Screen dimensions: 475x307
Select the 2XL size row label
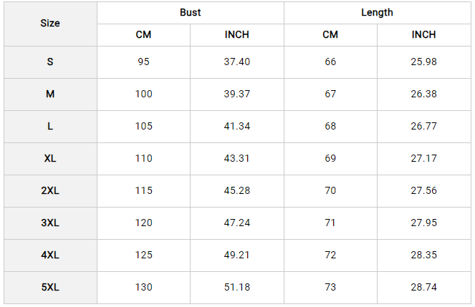[50, 191]
